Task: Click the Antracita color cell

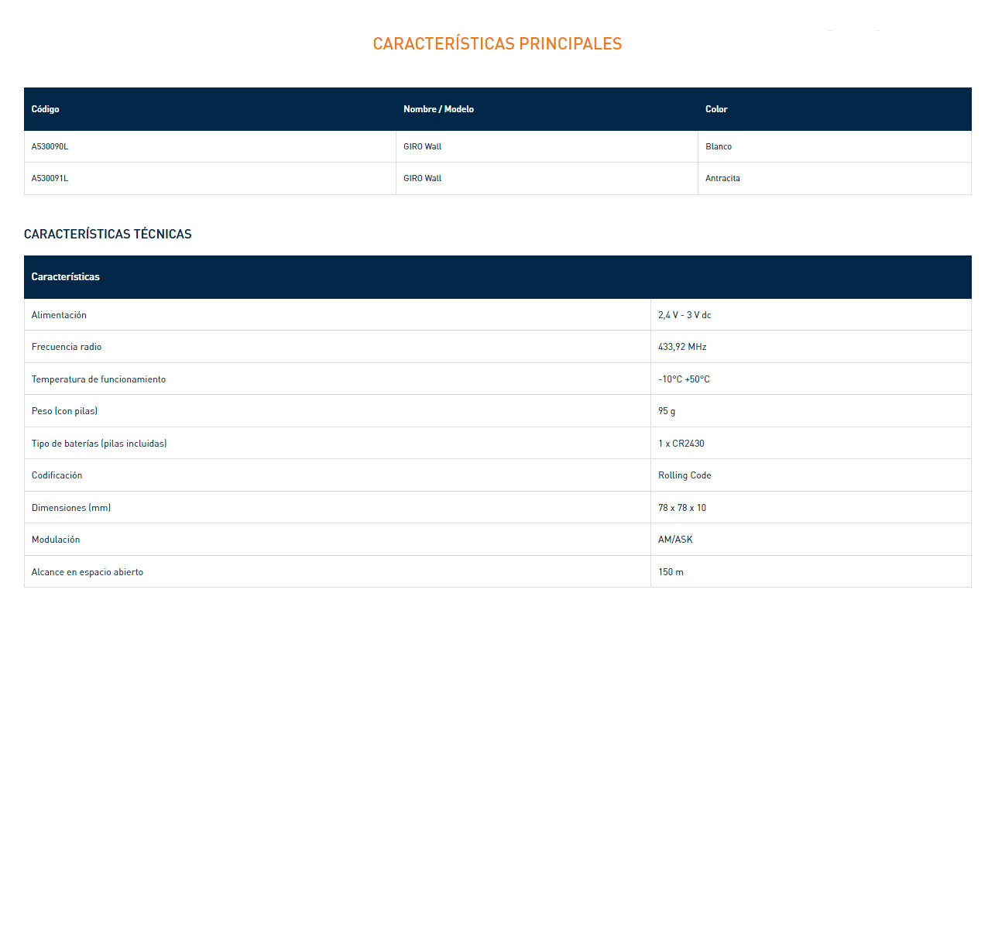Action: [722, 178]
